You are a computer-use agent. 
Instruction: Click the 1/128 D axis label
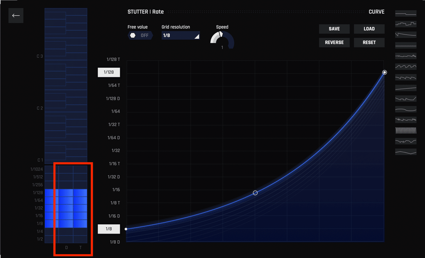pyautogui.click(x=113, y=99)
